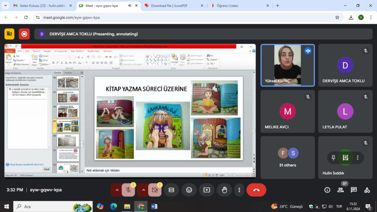The image size is (377, 212).
Task: Click the red recording indicator icon
Action: pyautogui.click(x=24, y=34)
